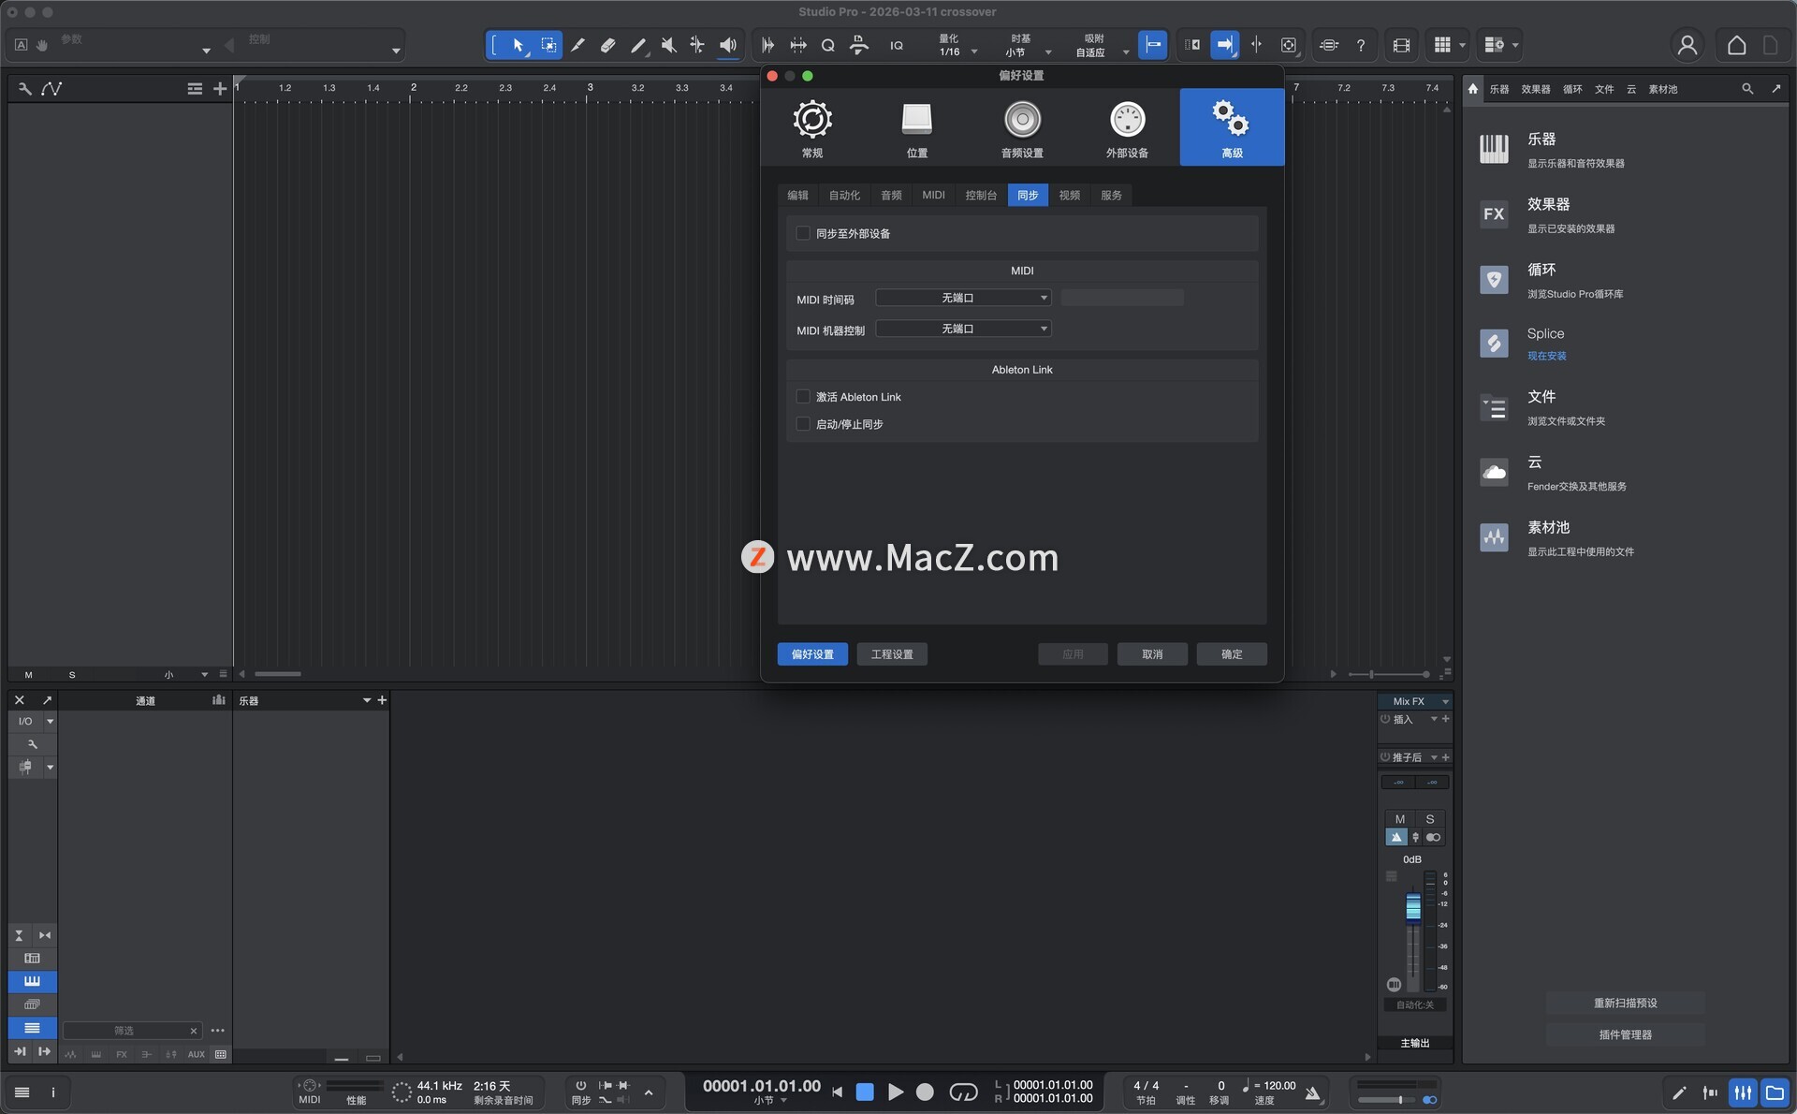Open the MIDI 时间码 port dropdown
The width and height of the screenshot is (1797, 1114).
(x=963, y=298)
